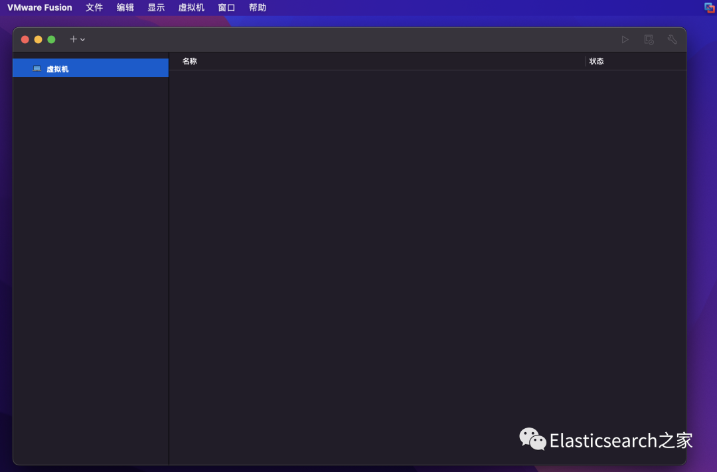Open the 文件 menu
717x472 pixels.
pos(94,8)
